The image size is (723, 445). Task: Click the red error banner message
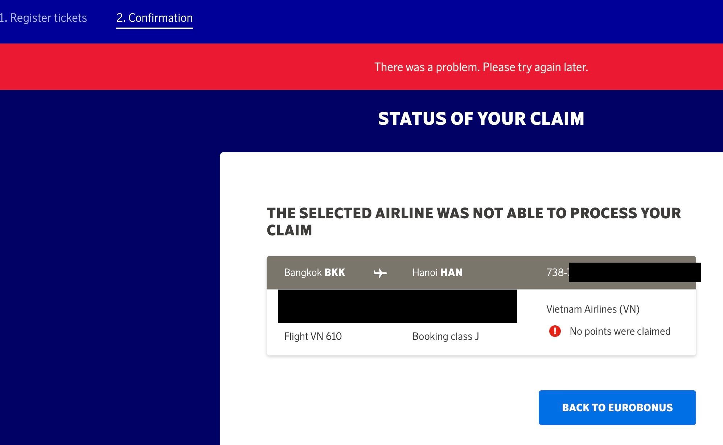click(481, 67)
